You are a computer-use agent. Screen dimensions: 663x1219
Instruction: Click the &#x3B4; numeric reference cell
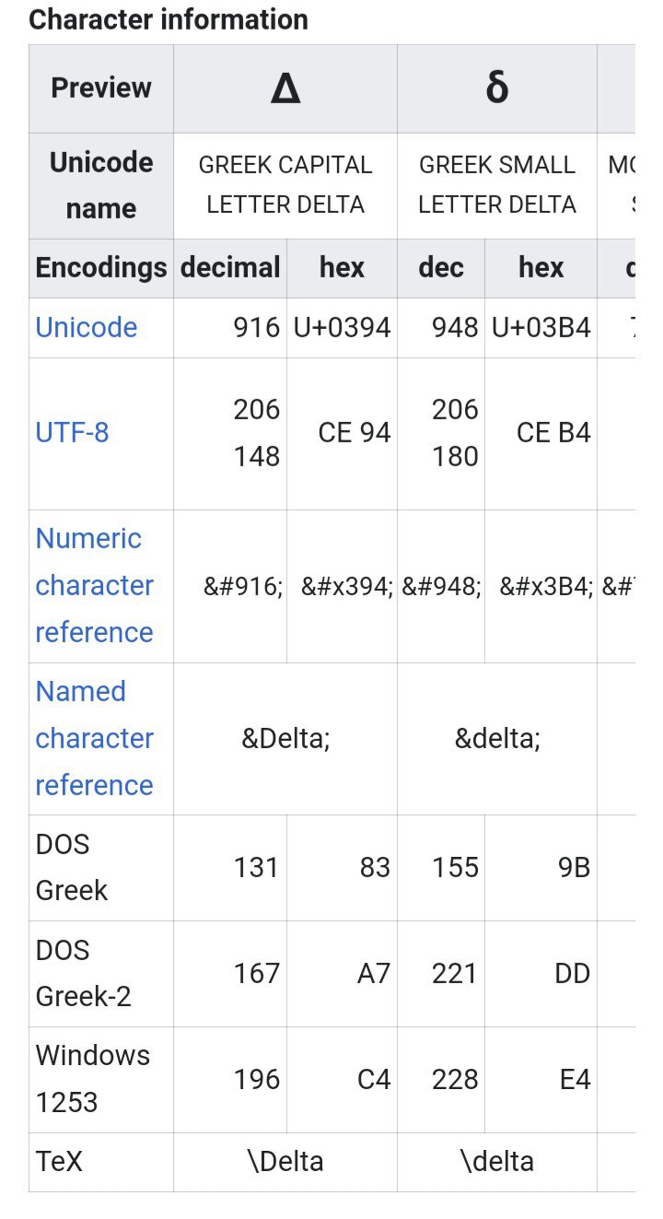tap(546, 586)
